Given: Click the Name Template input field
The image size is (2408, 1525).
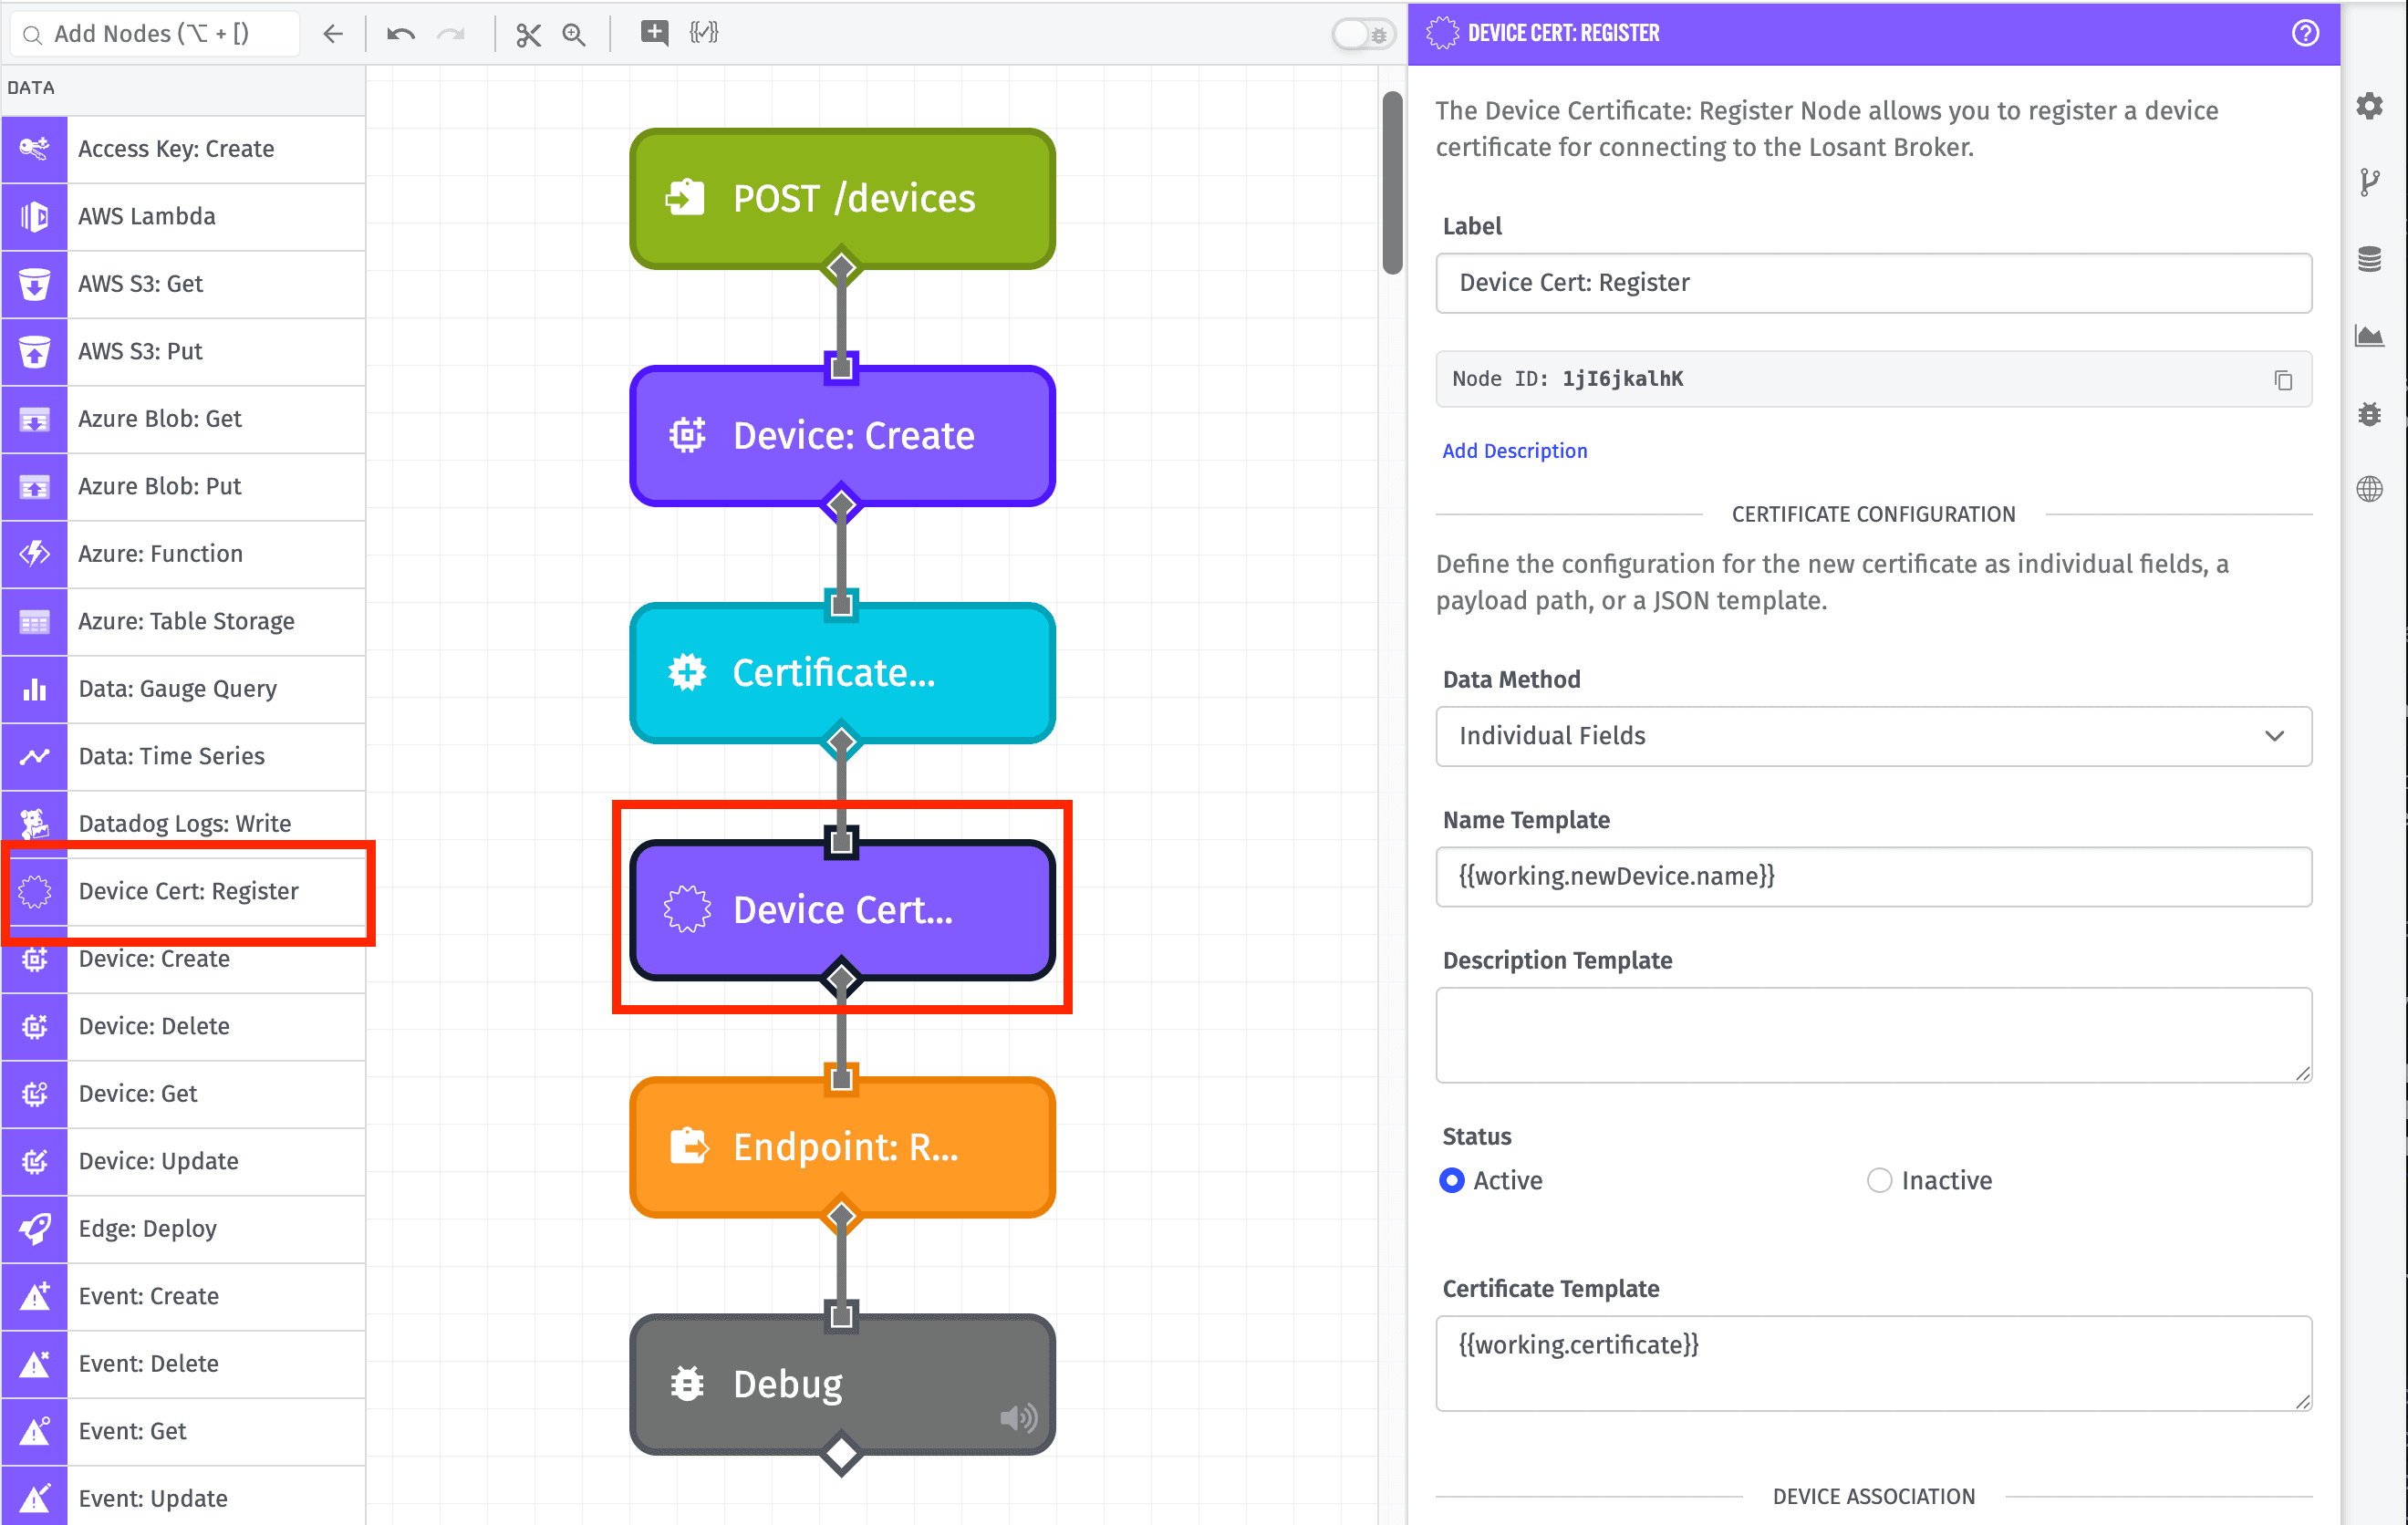Looking at the screenshot, I should (x=1873, y=877).
